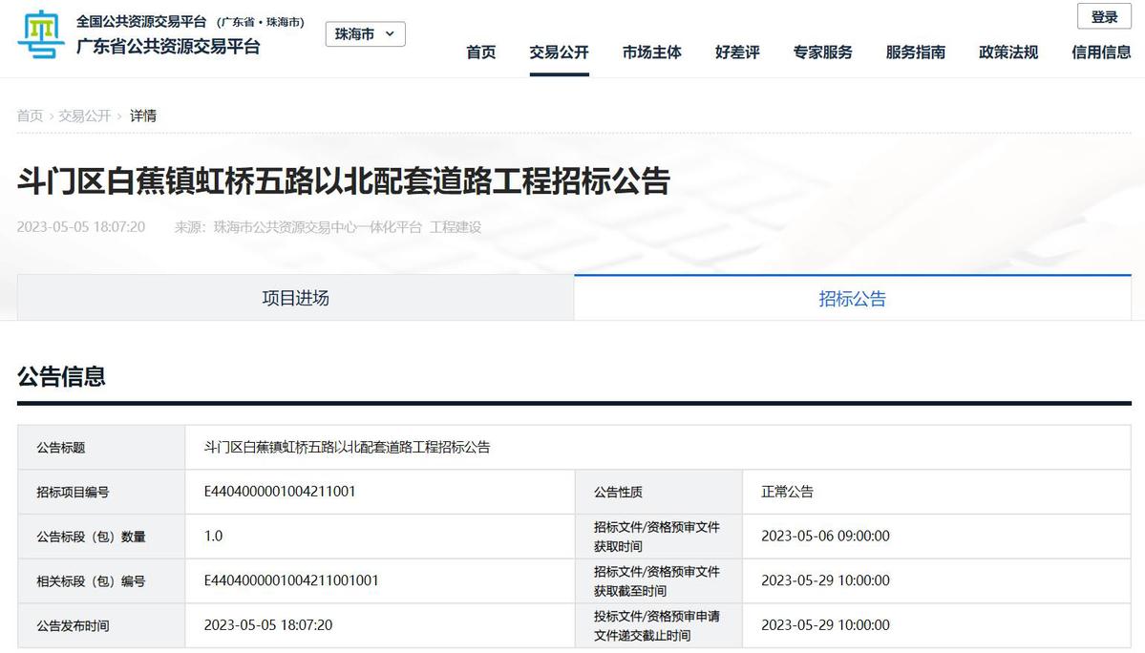The image size is (1145, 653).
Task: Click the 交易公开 breadcrumb link
Action: 85,116
